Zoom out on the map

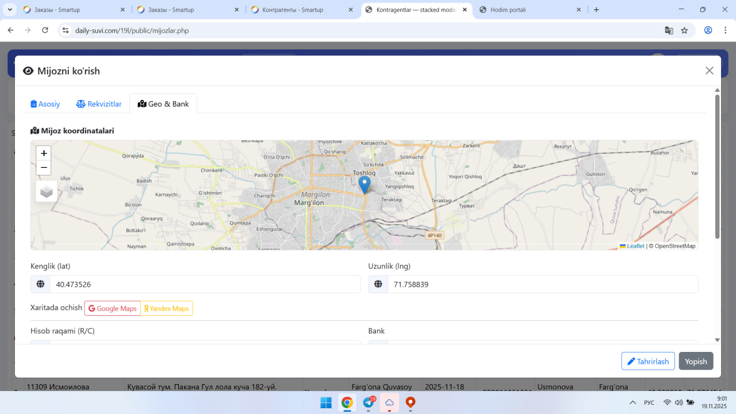pos(44,168)
